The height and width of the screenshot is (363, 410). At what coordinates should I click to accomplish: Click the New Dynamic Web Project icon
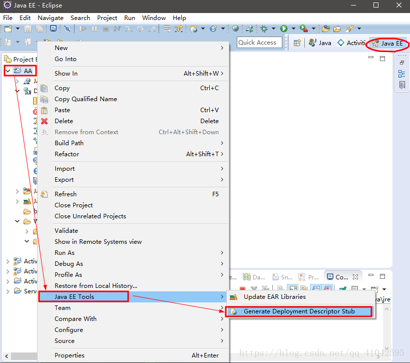[x=194, y=29]
